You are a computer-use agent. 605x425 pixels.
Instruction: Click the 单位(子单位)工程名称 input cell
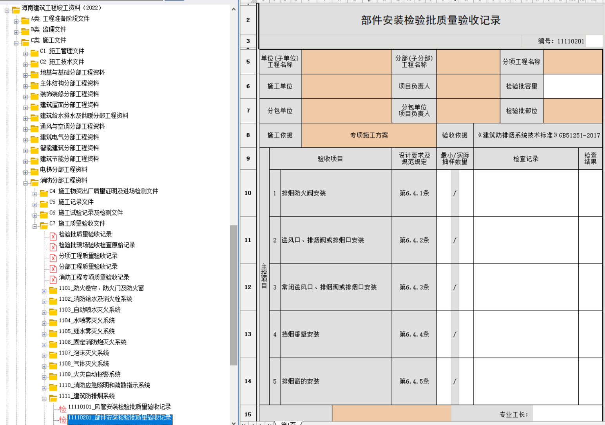coord(347,62)
